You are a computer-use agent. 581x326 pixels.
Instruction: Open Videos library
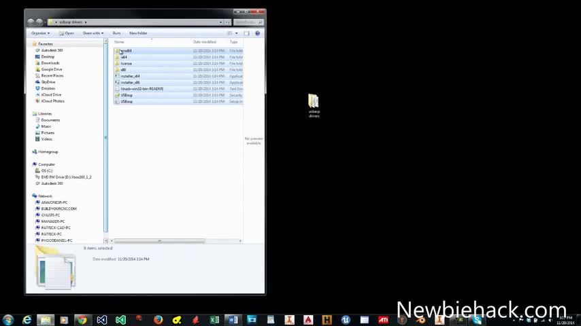point(46,139)
